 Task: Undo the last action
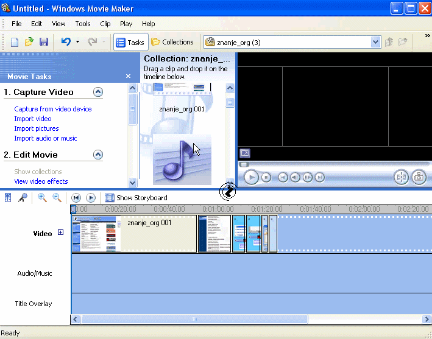[66, 42]
